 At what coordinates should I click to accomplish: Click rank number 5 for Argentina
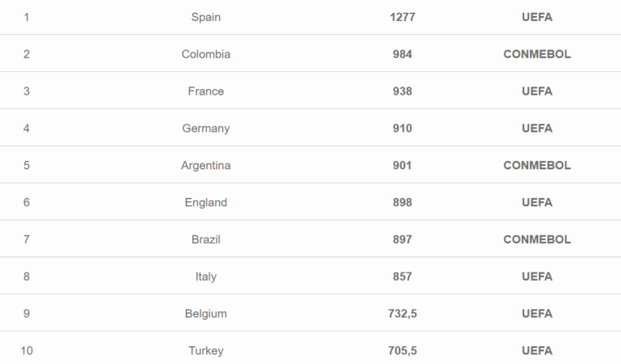click(x=27, y=165)
